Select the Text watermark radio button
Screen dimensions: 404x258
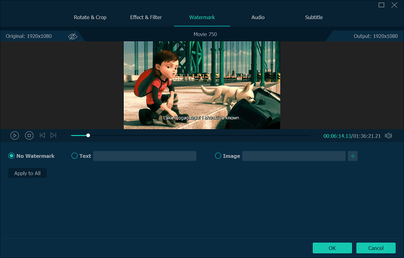point(74,156)
